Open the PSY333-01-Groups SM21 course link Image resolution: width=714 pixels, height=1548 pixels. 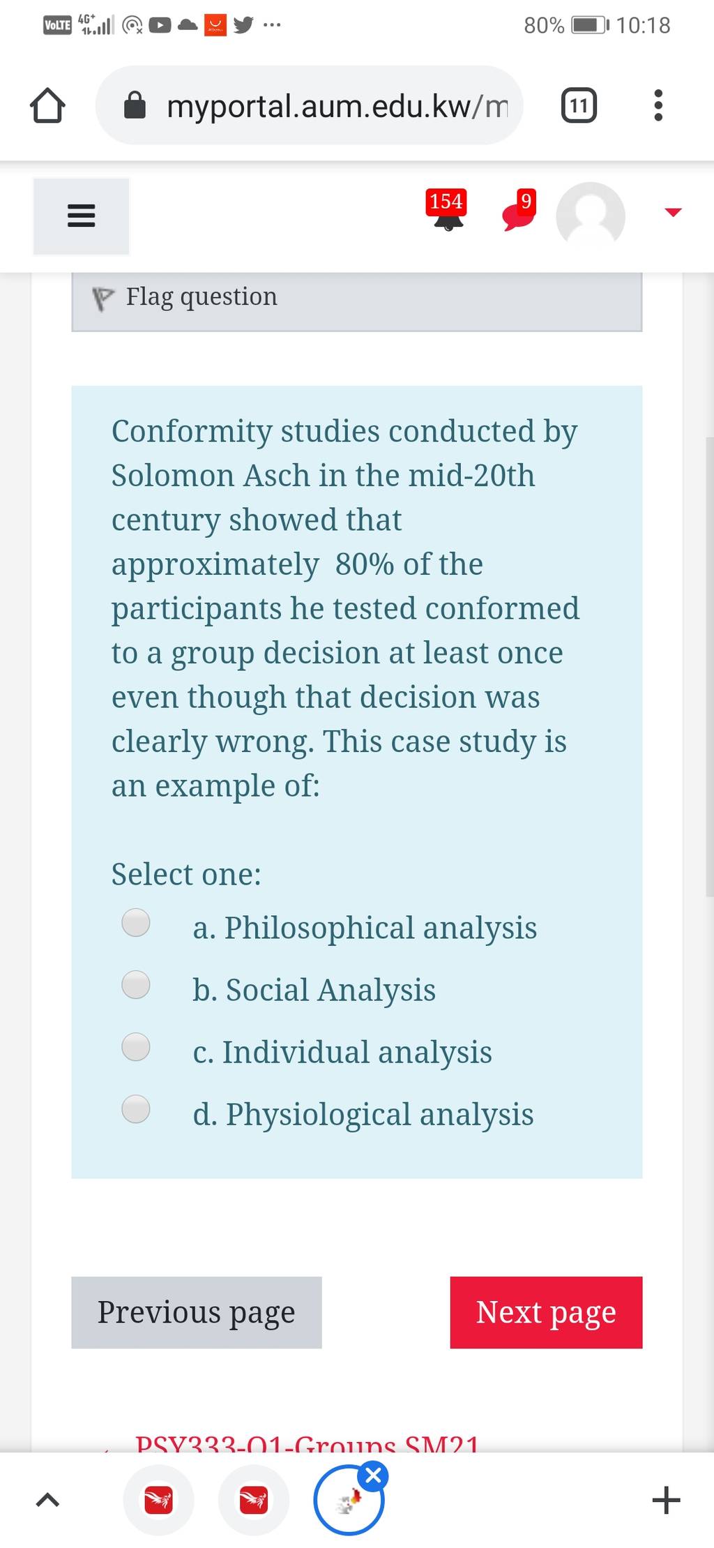tap(307, 1443)
